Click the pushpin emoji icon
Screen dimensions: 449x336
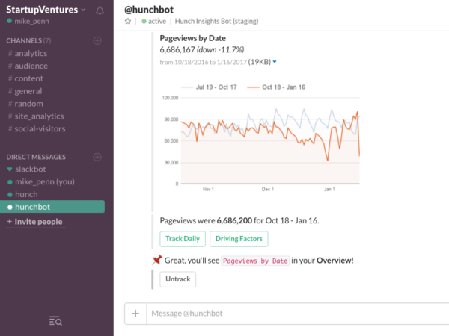tap(156, 260)
